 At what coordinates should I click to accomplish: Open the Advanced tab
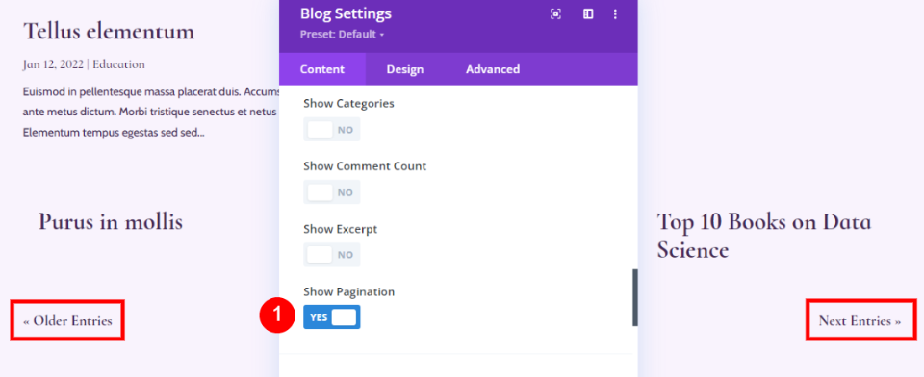pyautogui.click(x=493, y=69)
